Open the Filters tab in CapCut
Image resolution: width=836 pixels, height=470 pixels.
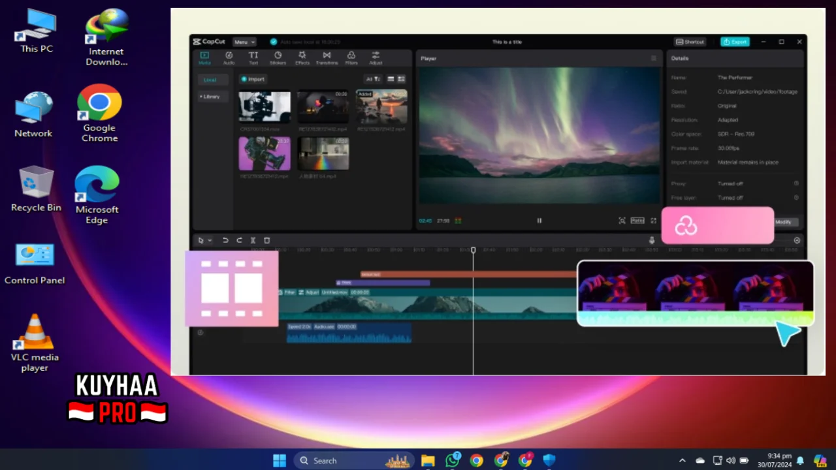pos(351,58)
